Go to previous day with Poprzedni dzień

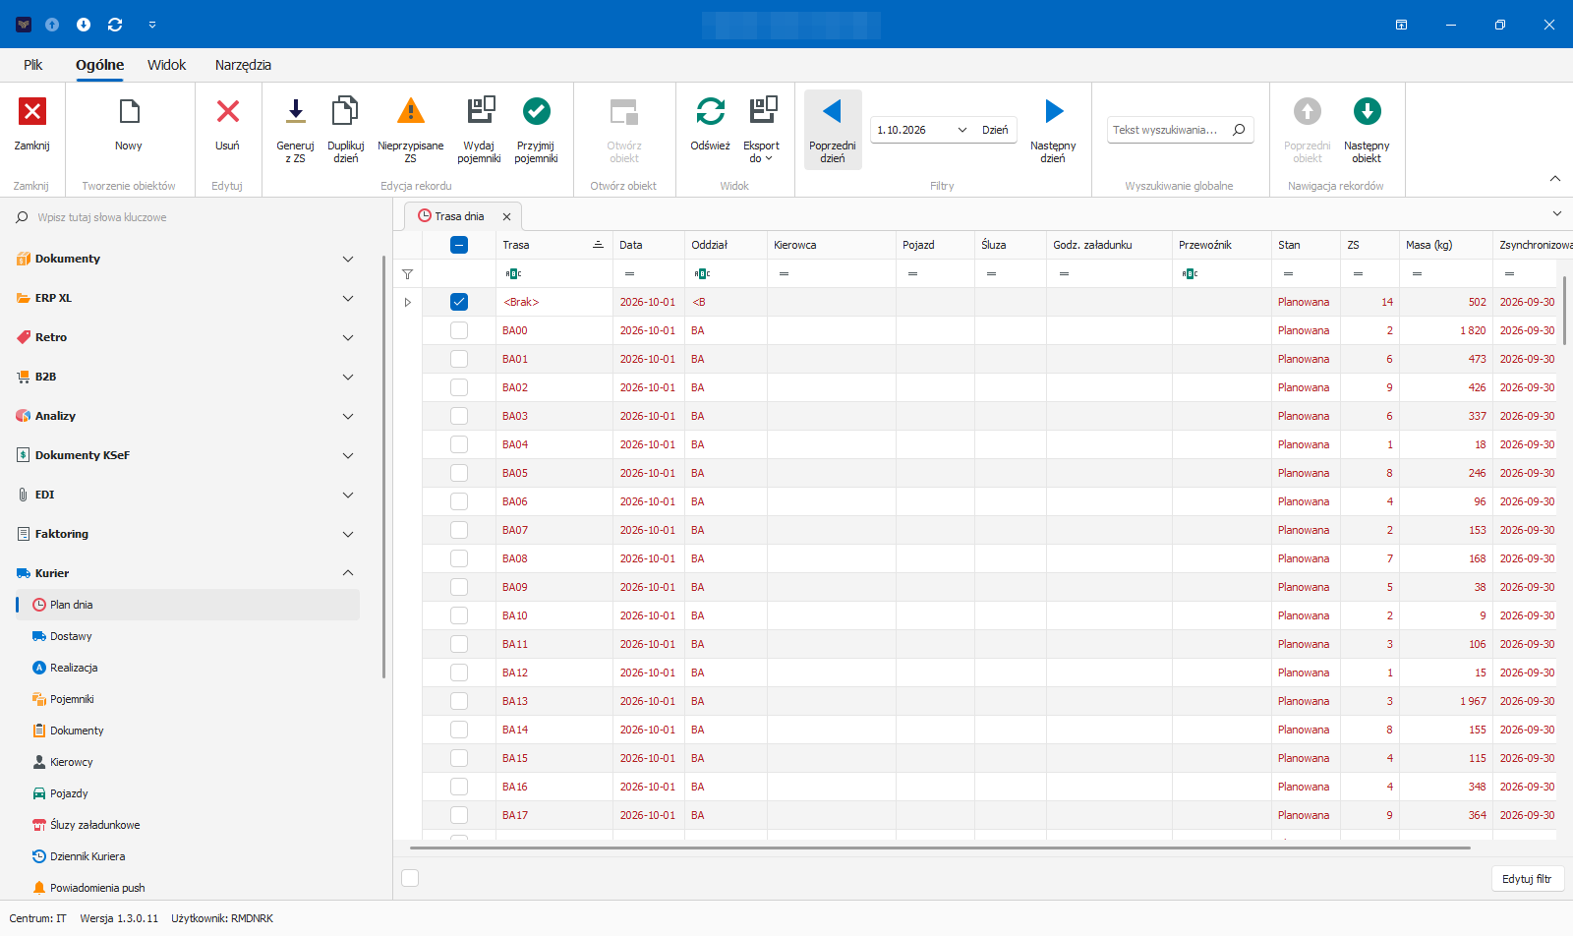(833, 130)
